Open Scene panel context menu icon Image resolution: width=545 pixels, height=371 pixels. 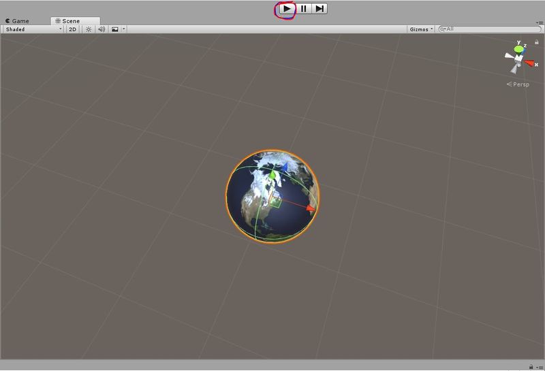tap(540, 22)
